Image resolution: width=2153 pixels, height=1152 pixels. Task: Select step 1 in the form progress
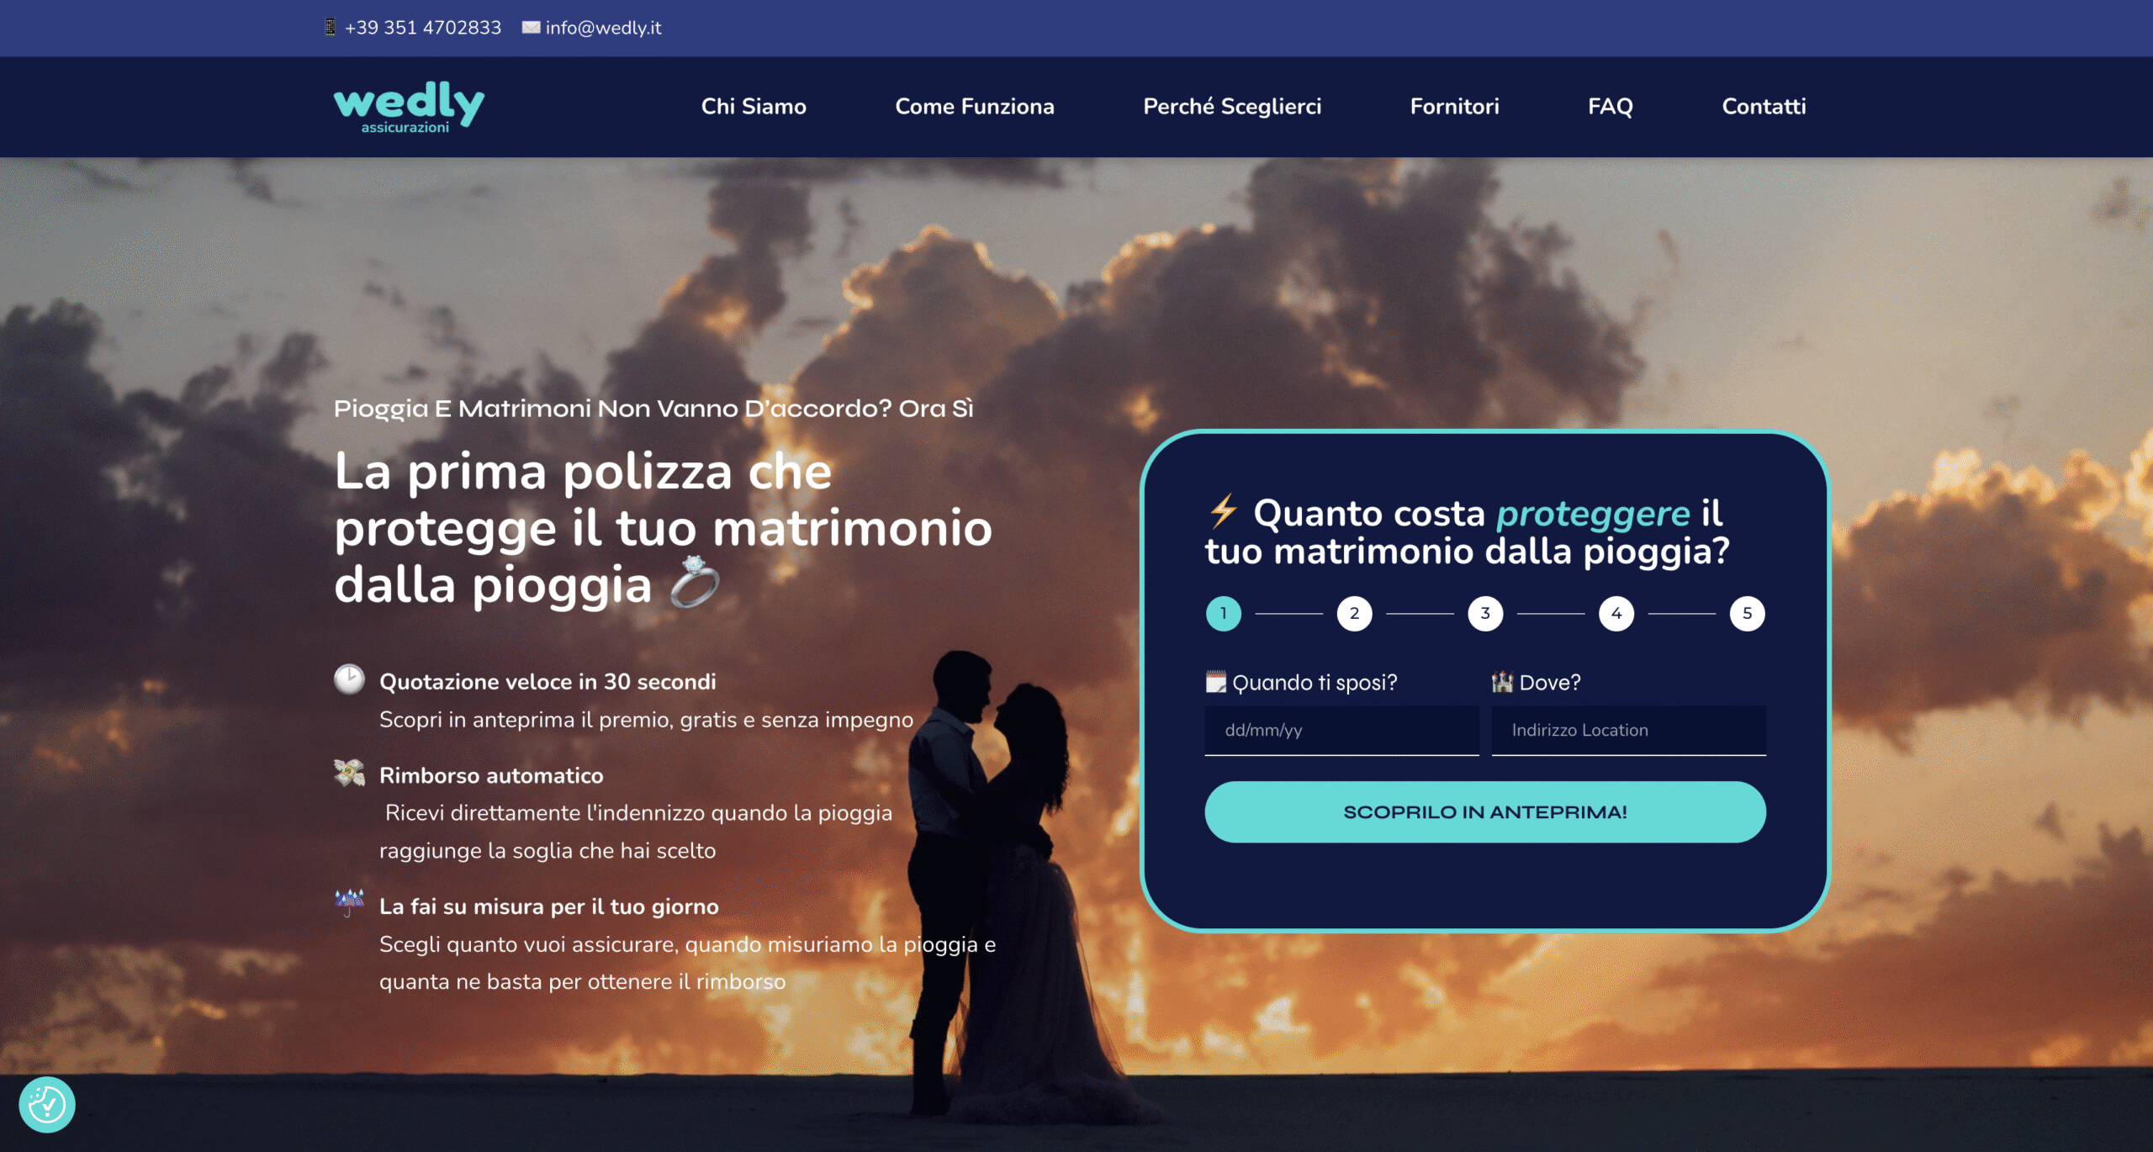pos(1224,614)
